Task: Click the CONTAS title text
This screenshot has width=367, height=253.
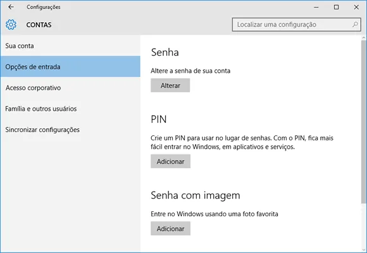Action: click(x=39, y=25)
